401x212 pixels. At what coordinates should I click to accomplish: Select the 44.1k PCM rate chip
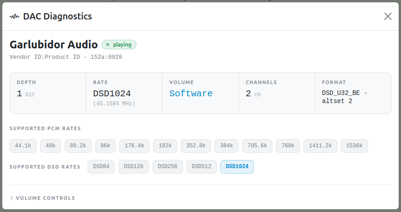[x=23, y=146]
